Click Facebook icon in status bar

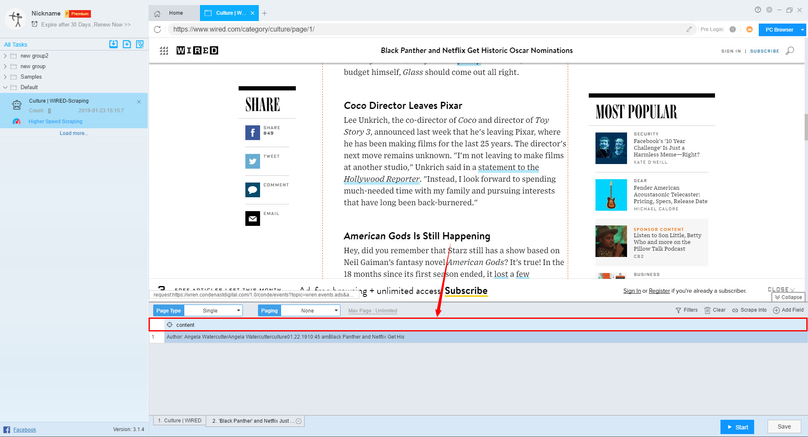click(x=7, y=429)
